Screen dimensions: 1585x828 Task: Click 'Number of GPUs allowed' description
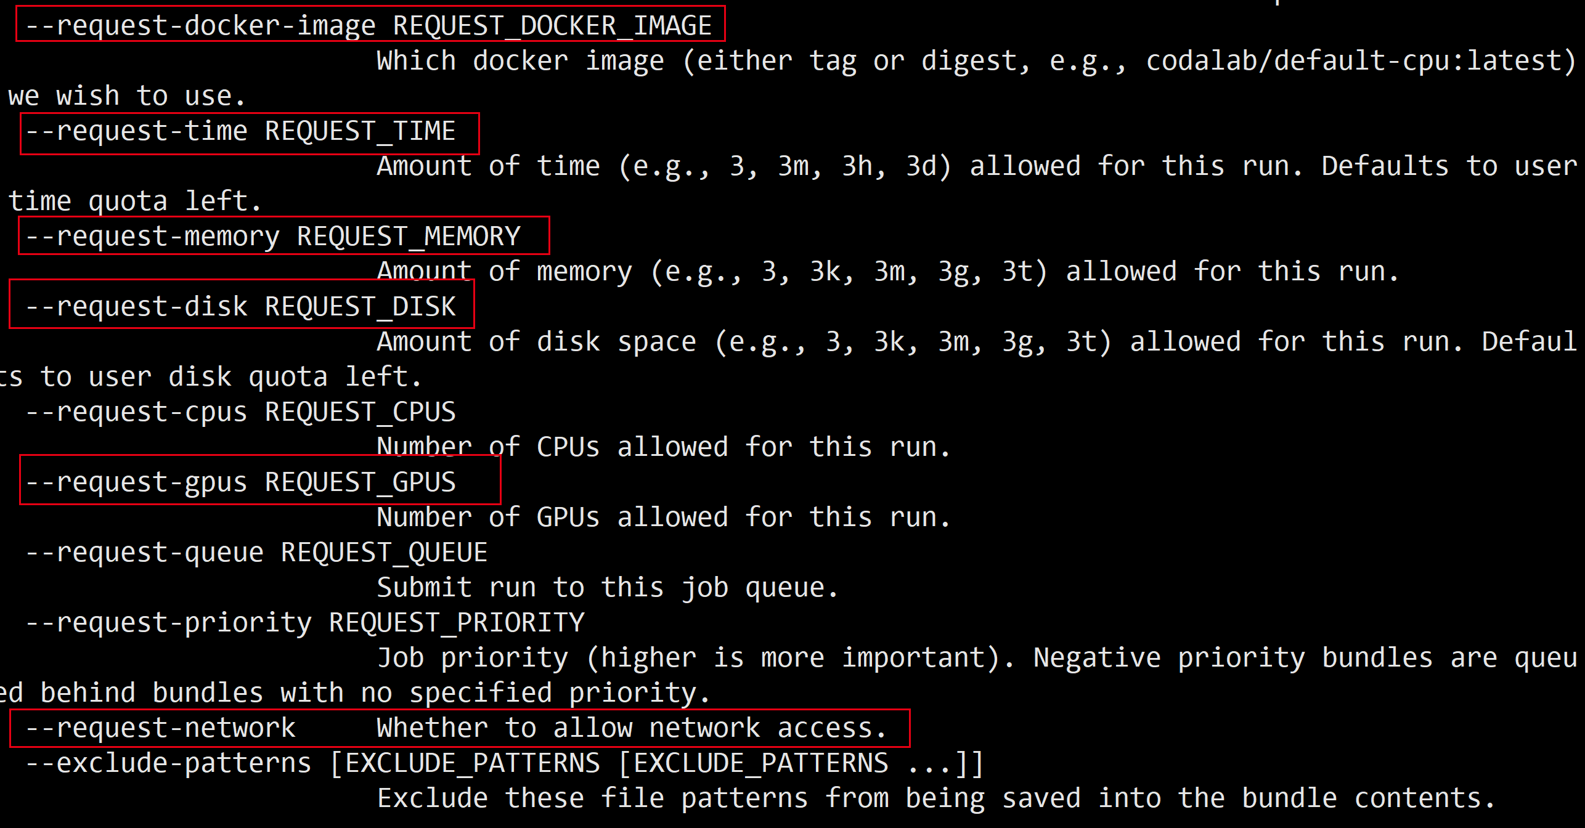(x=664, y=517)
